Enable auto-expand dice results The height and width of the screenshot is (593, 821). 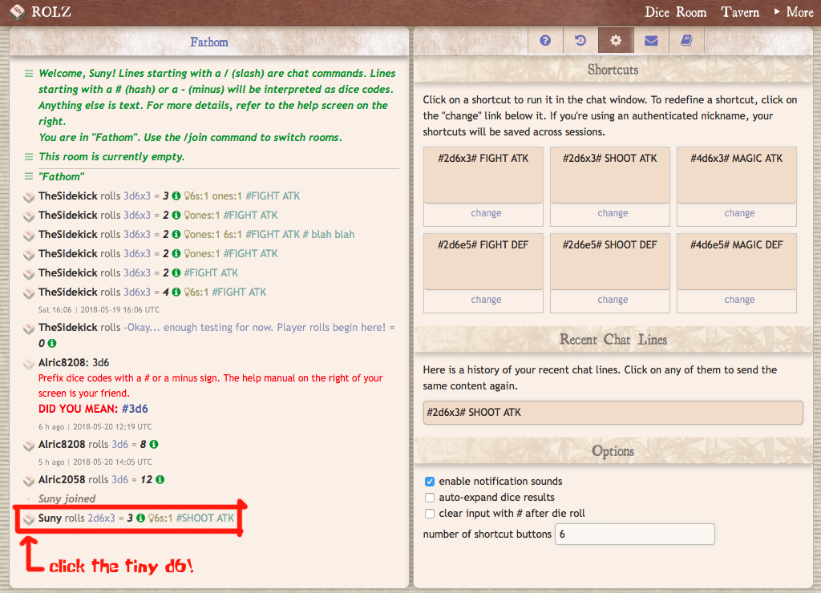pyautogui.click(x=430, y=497)
